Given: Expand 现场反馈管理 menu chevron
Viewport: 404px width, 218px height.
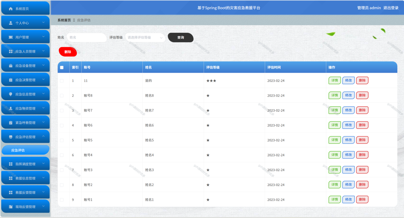Looking at the screenshot, I should [43, 206].
